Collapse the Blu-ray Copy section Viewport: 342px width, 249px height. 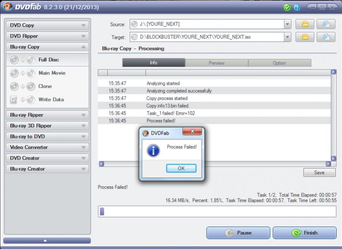[47, 47]
